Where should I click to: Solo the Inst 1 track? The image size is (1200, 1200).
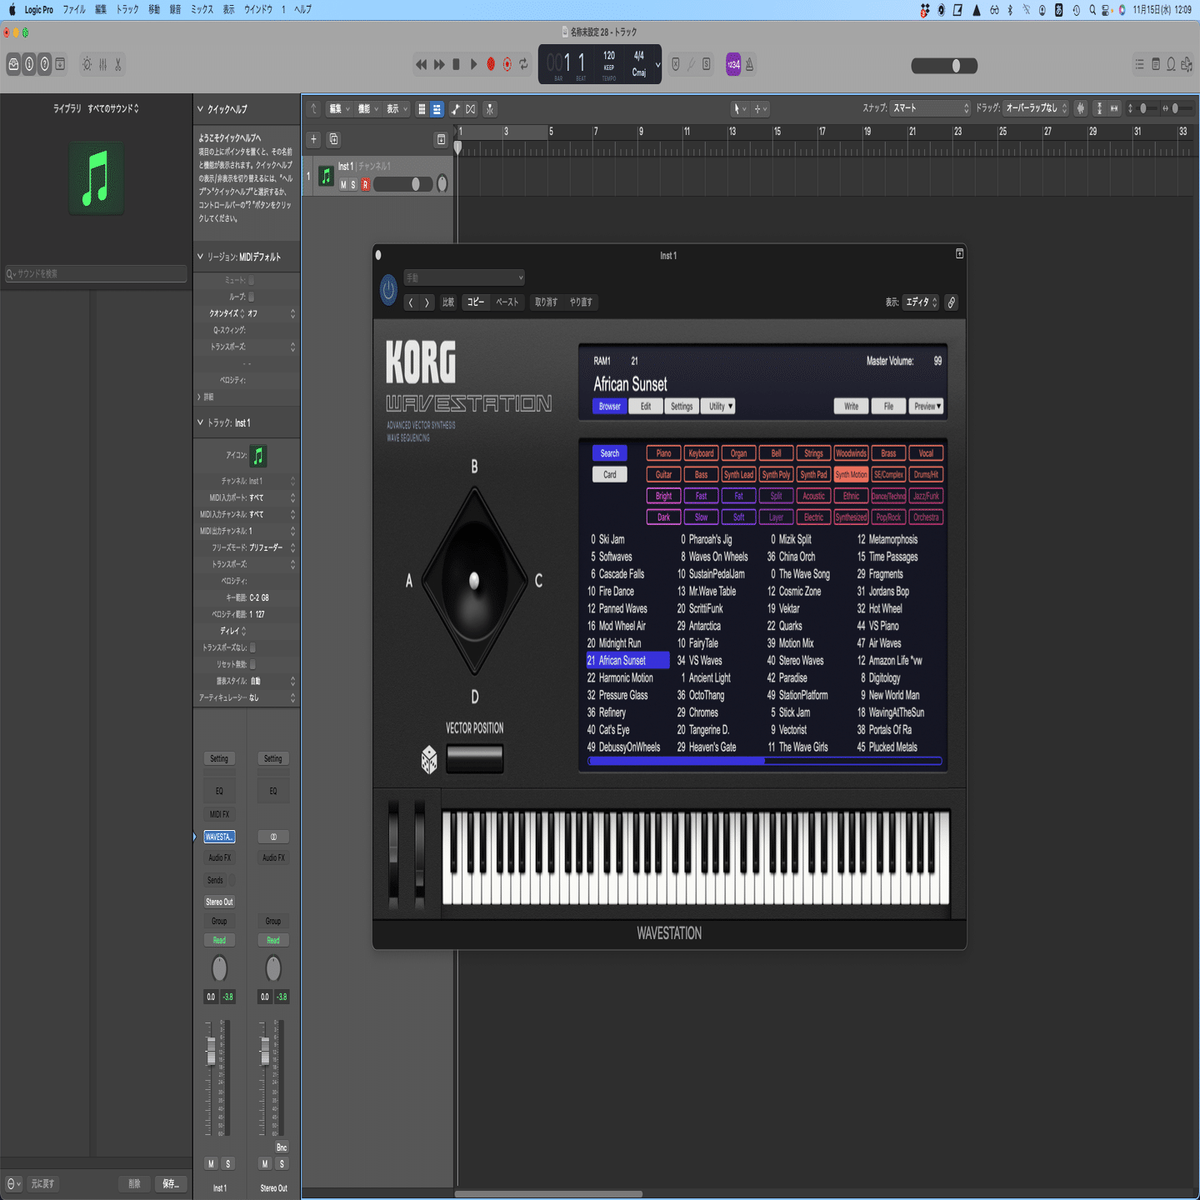coord(353,185)
